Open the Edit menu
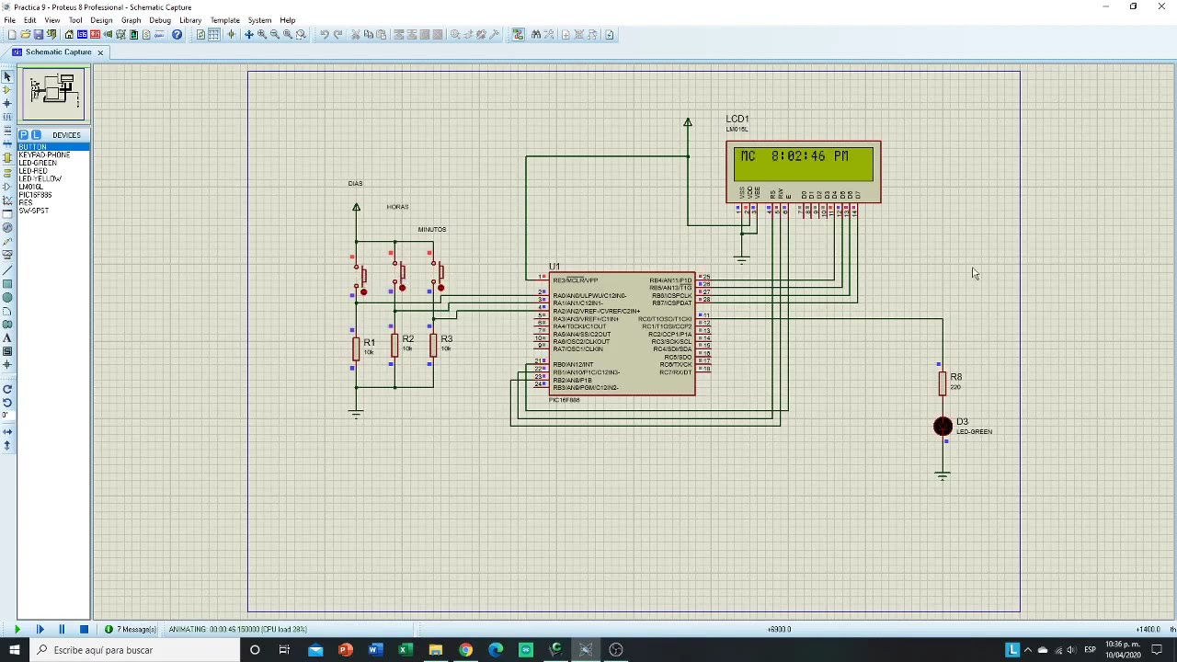 29,20
